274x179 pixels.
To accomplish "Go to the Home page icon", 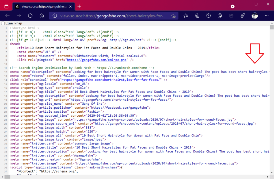I will tap(41, 16).
